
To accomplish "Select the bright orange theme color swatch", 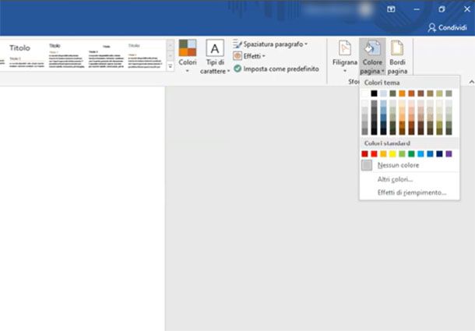I will (402, 93).
